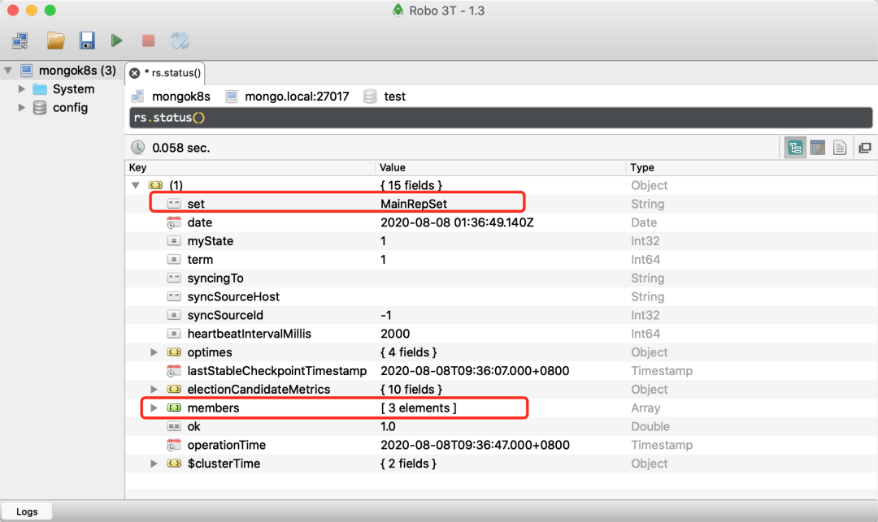Close the rs.status() tab

(134, 73)
